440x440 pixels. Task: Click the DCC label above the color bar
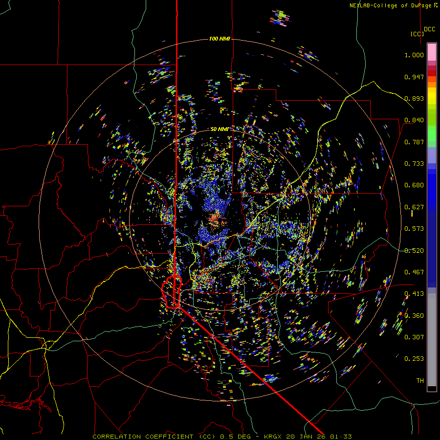429,29
